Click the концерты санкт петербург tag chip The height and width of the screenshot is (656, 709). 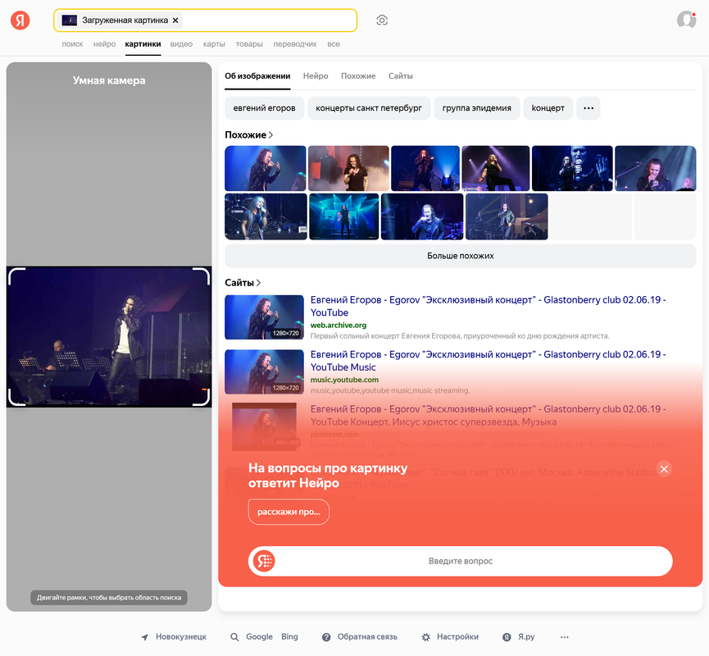(369, 108)
